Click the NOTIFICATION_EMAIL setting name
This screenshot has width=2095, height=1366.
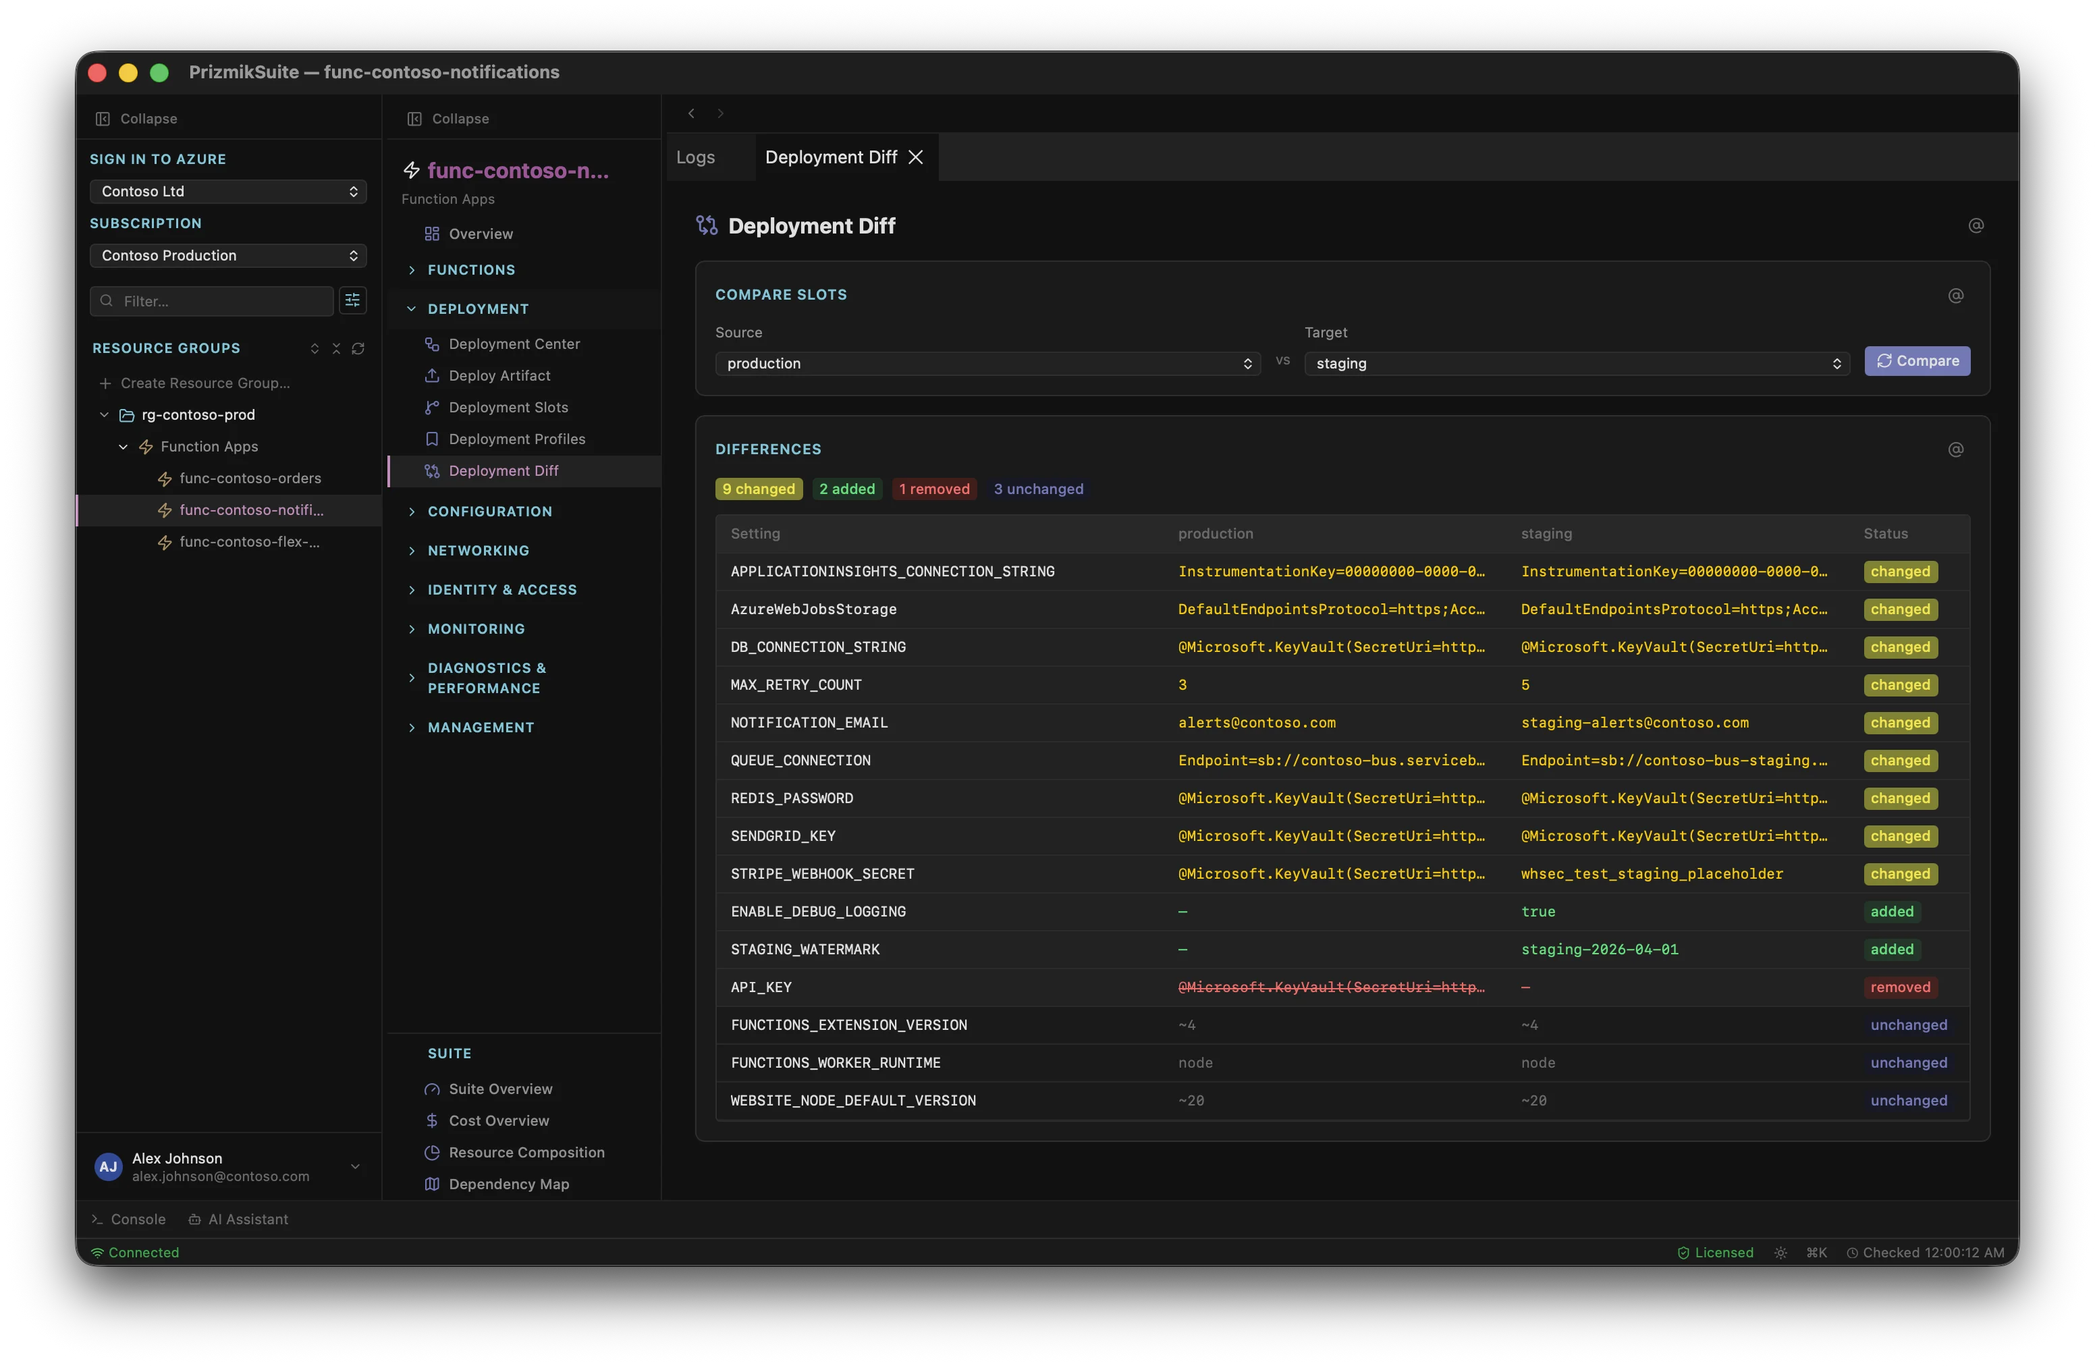[x=809, y=723]
